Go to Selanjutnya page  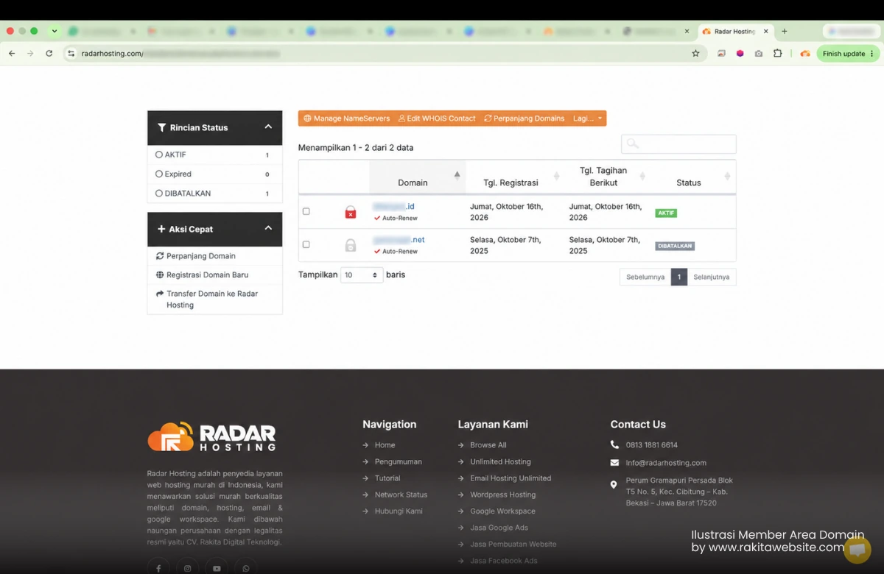pos(712,277)
